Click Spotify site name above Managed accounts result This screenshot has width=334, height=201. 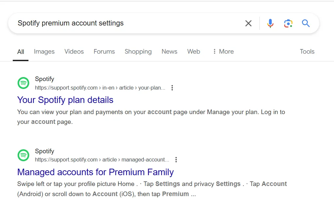coord(44,151)
